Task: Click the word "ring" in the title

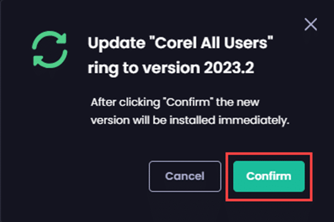Action: coord(99,67)
